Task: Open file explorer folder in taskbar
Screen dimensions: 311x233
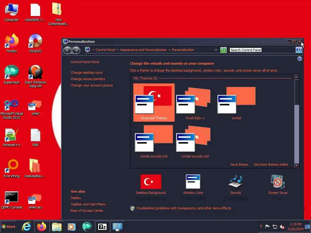Action: pyautogui.click(x=57, y=226)
